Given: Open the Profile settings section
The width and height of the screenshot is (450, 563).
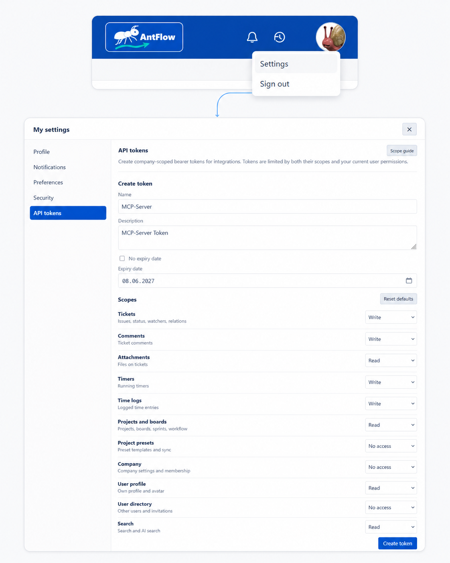Looking at the screenshot, I should 68,152.
